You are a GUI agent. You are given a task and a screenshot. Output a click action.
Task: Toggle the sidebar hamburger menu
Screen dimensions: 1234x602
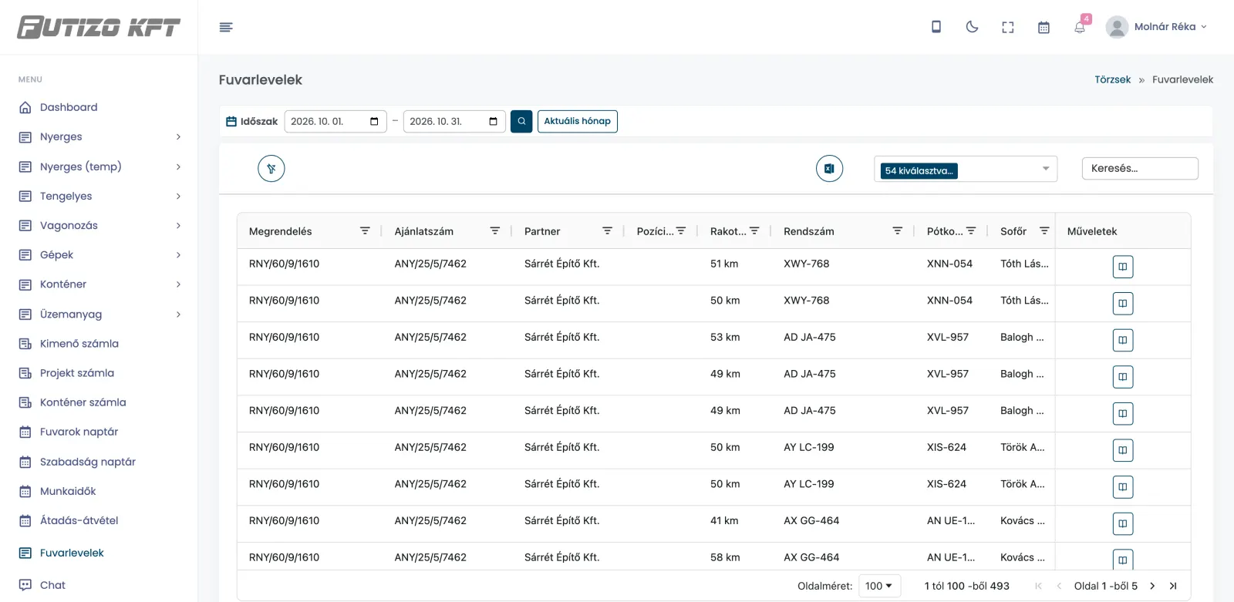tap(226, 27)
